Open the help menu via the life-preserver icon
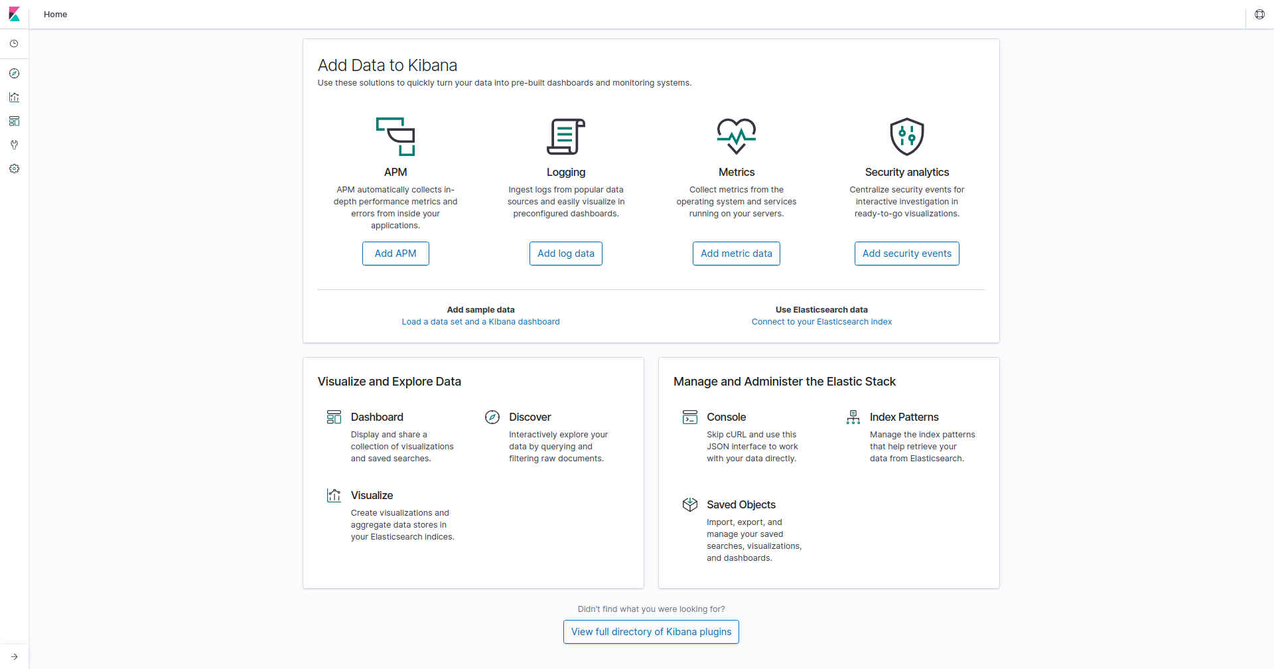This screenshot has width=1274, height=669. (x=1260, y=14)
